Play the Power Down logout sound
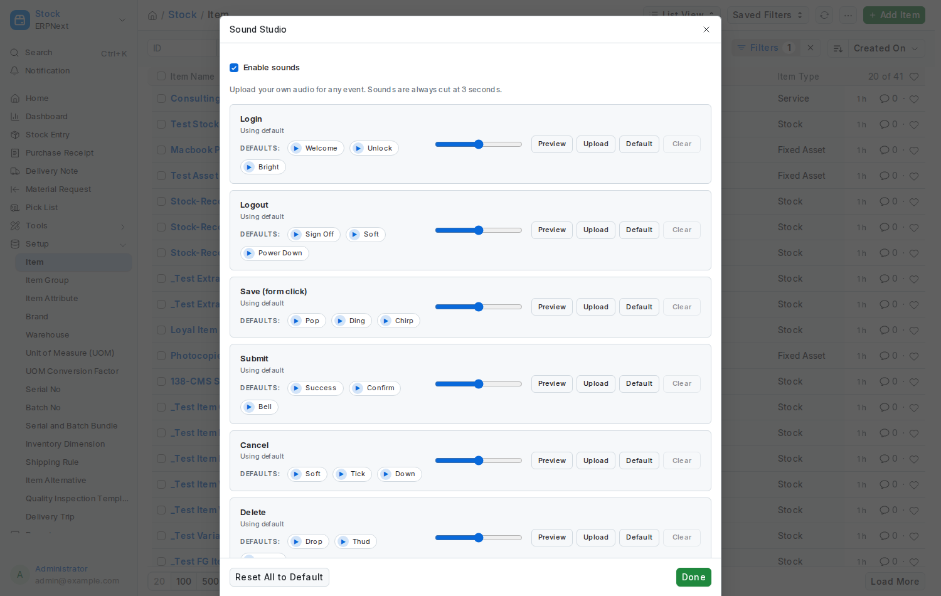Image resolution: width=941 pixels, height=596 pixels. click(274, 253)
